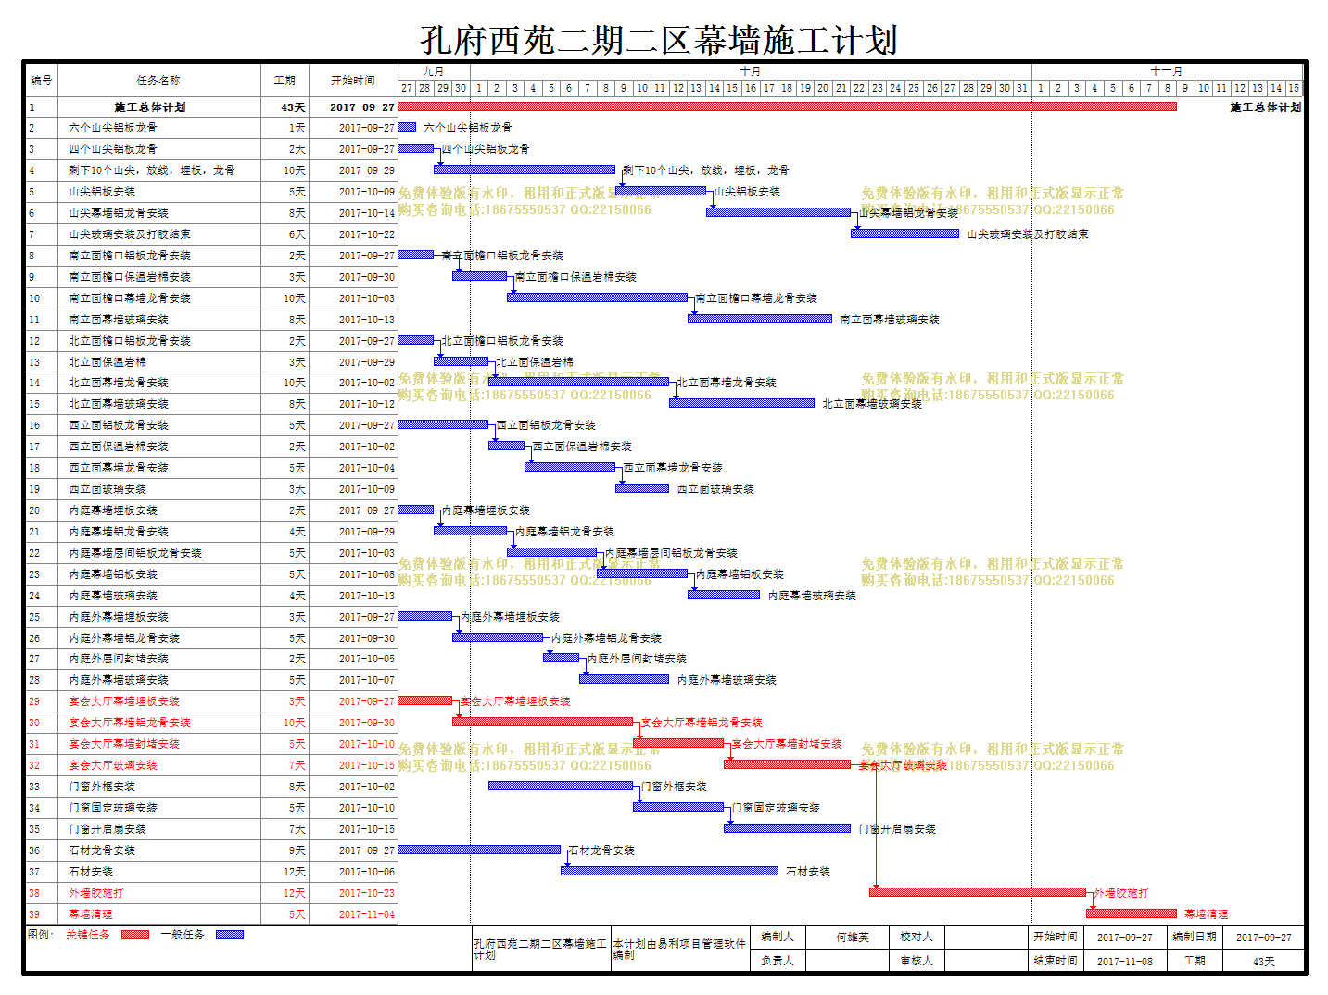Click 西立面玻璃安装 in the task name column
This screenshot has height=995, width=1328.
tap(108, 489)
